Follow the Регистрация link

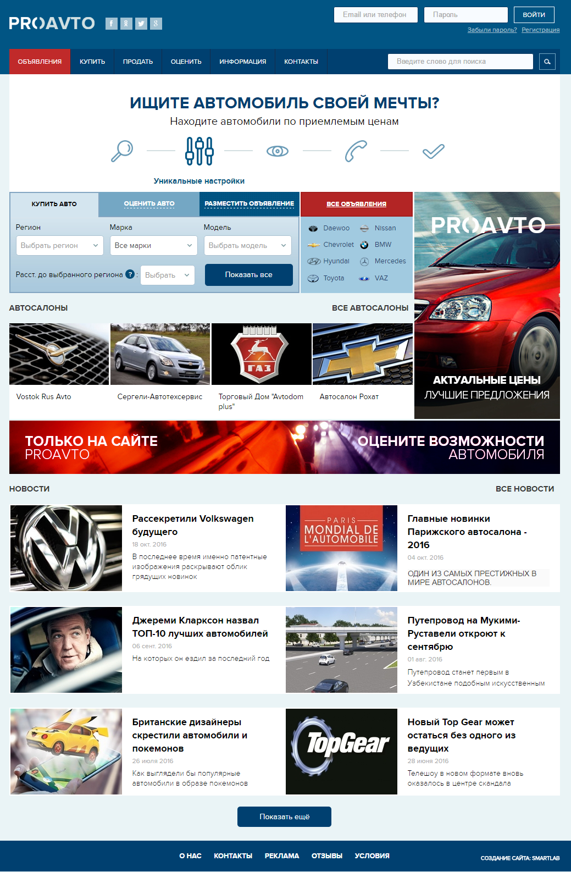point(541,30)
